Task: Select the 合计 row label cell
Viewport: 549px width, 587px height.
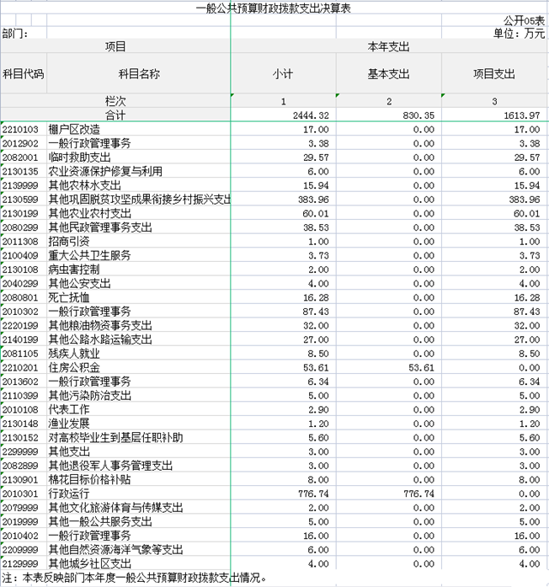Action: (115, 115)
